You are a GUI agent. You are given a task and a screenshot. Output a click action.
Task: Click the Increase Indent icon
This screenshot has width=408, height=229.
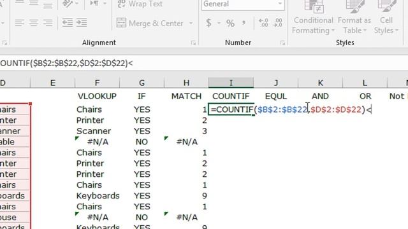pyautogui.click(x=82, y=23)
